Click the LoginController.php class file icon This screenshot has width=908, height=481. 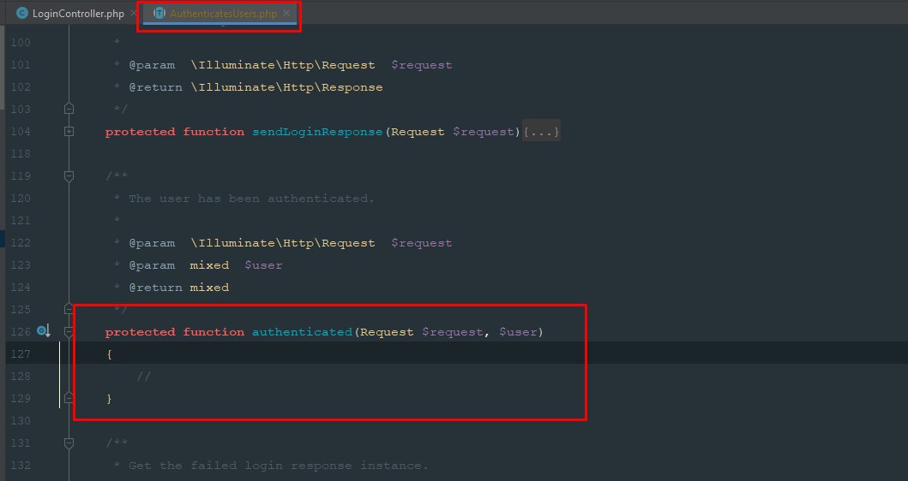coord(22,13)
